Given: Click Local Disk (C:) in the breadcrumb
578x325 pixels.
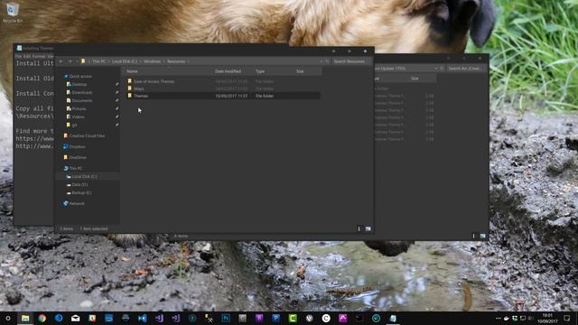Looking at the screenshot, I should click(x=125, y=61).
